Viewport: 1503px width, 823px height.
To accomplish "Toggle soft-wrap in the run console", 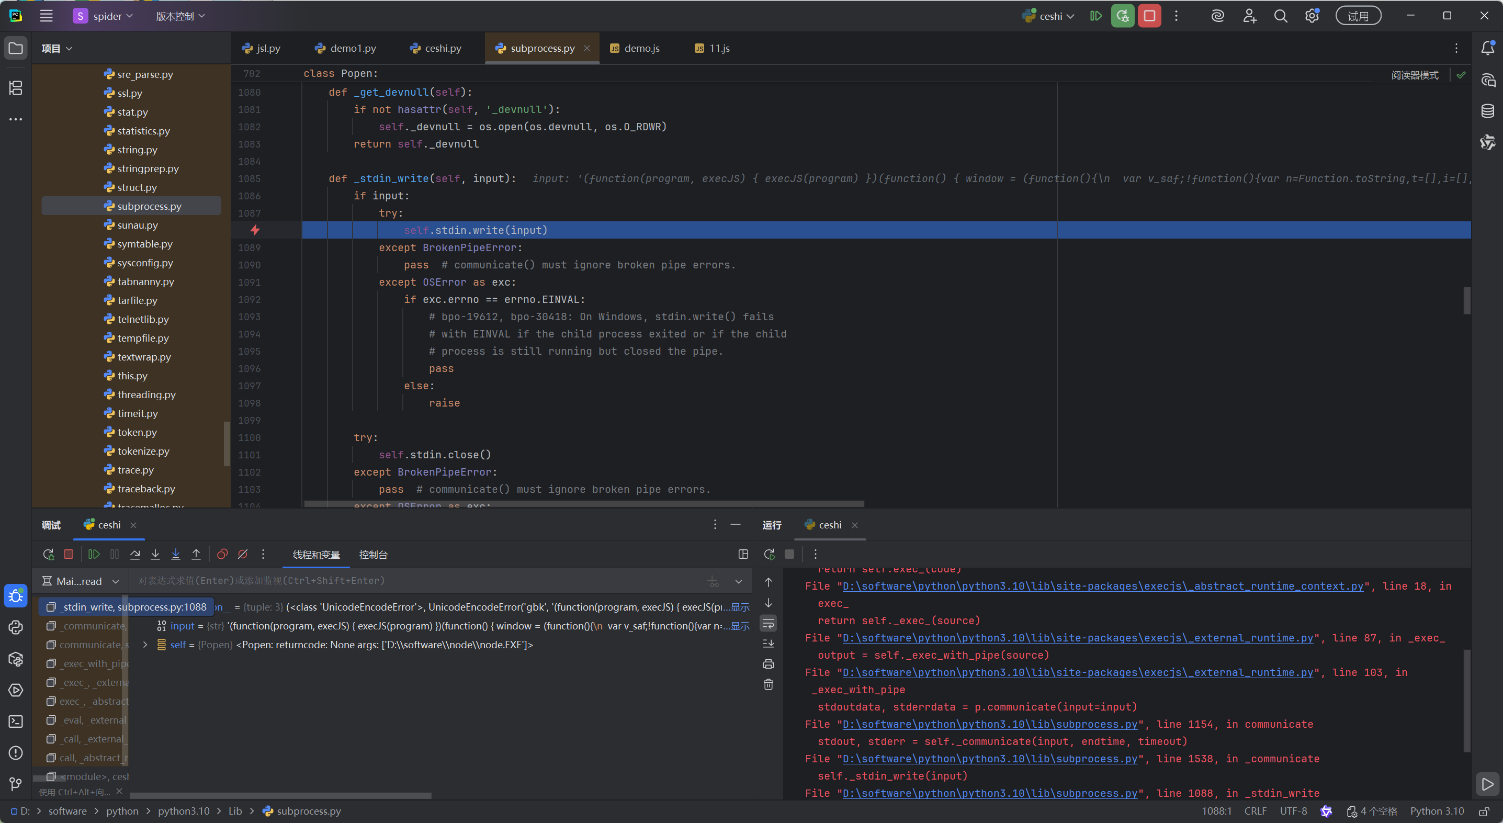I will [x=769, y=623].
